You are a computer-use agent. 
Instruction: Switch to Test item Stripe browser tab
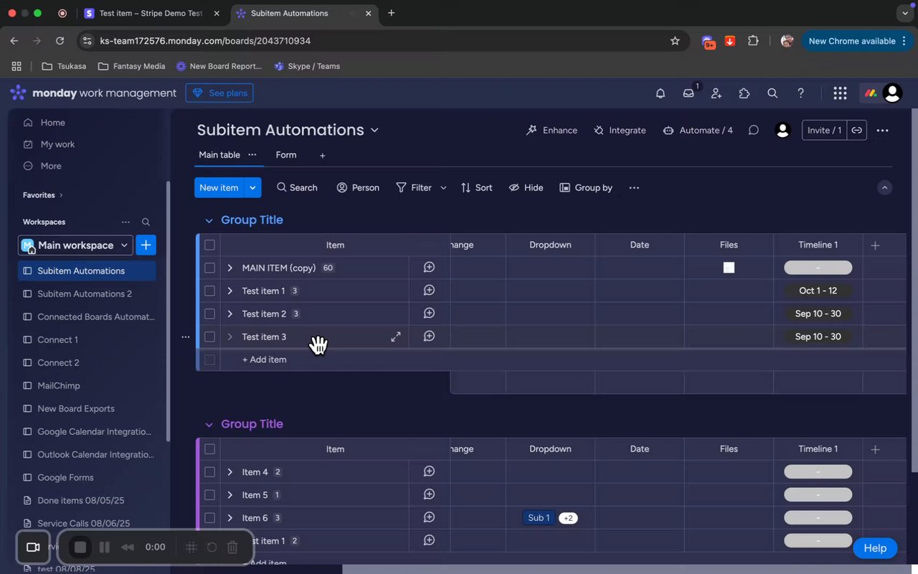pos(151,13)
